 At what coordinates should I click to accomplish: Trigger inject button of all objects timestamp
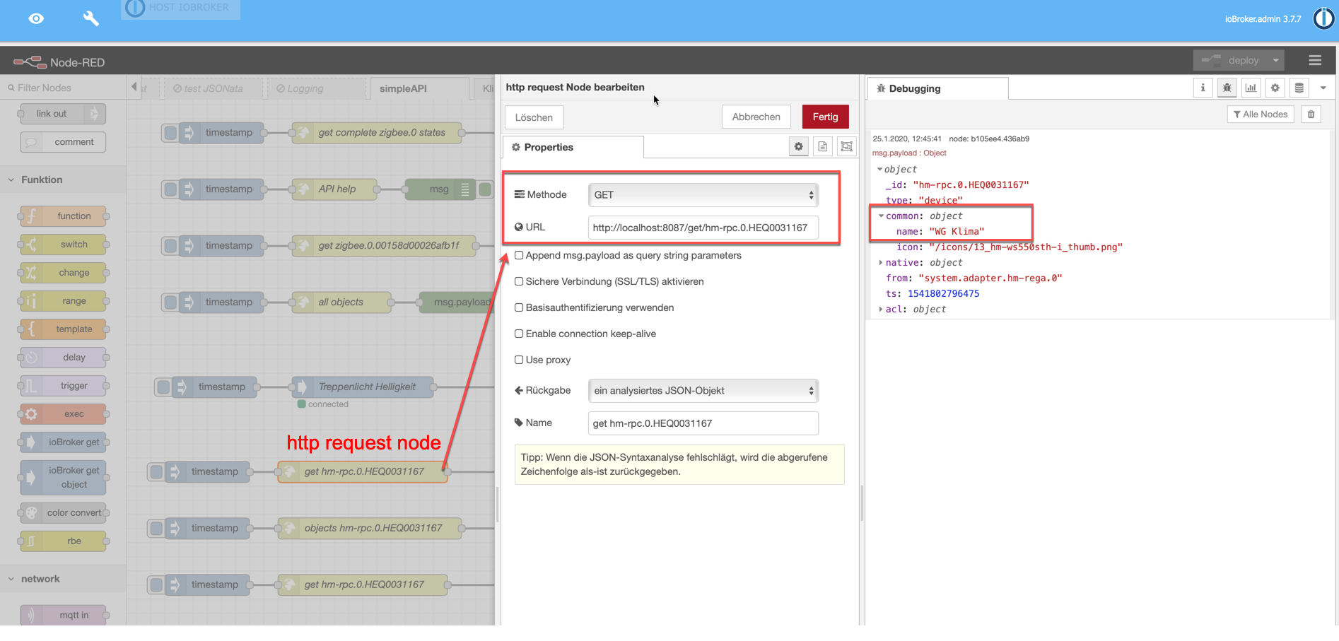pos(170,302)
